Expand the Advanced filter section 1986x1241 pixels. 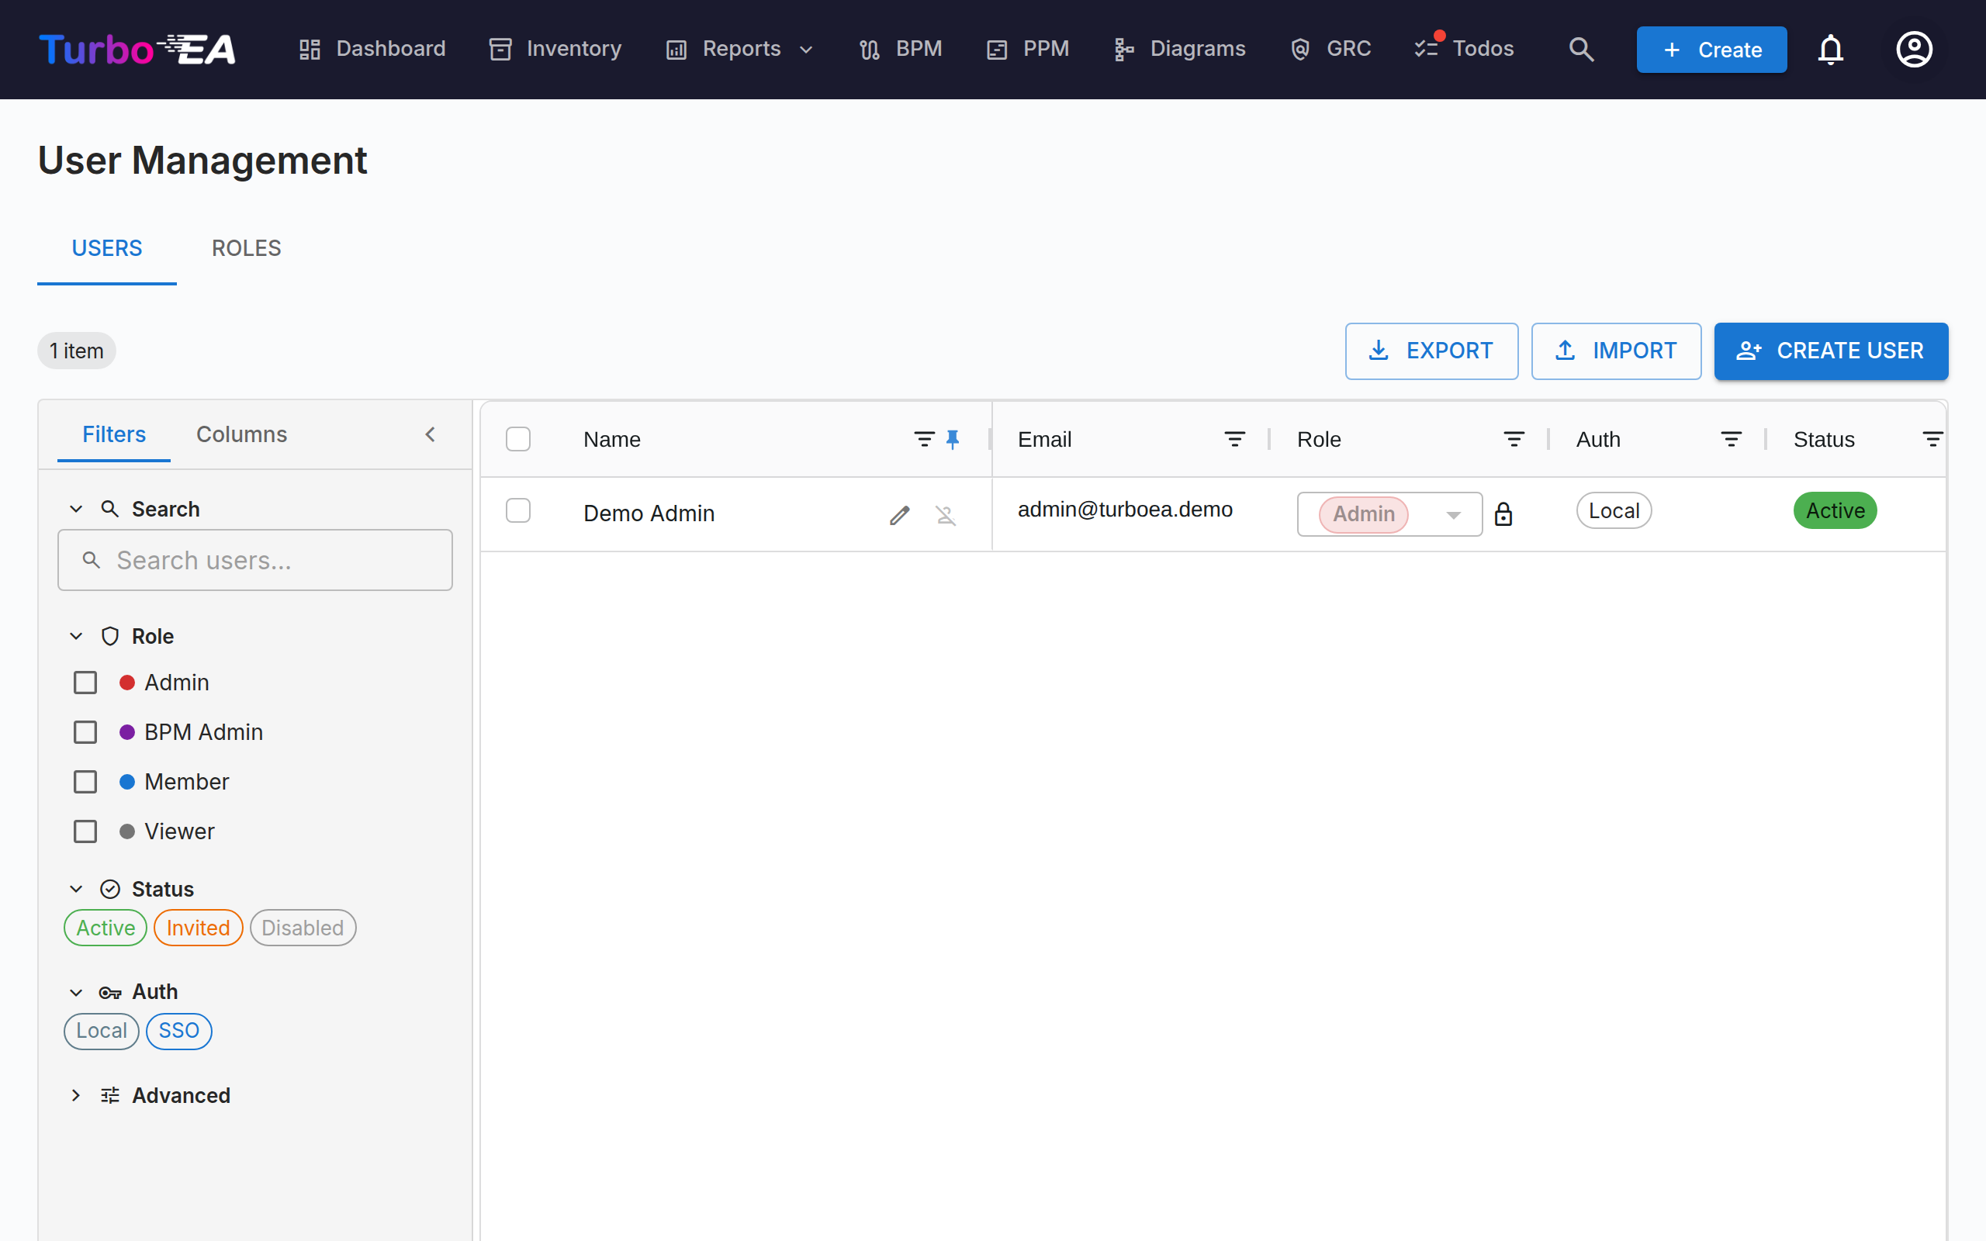[76, 1095]
